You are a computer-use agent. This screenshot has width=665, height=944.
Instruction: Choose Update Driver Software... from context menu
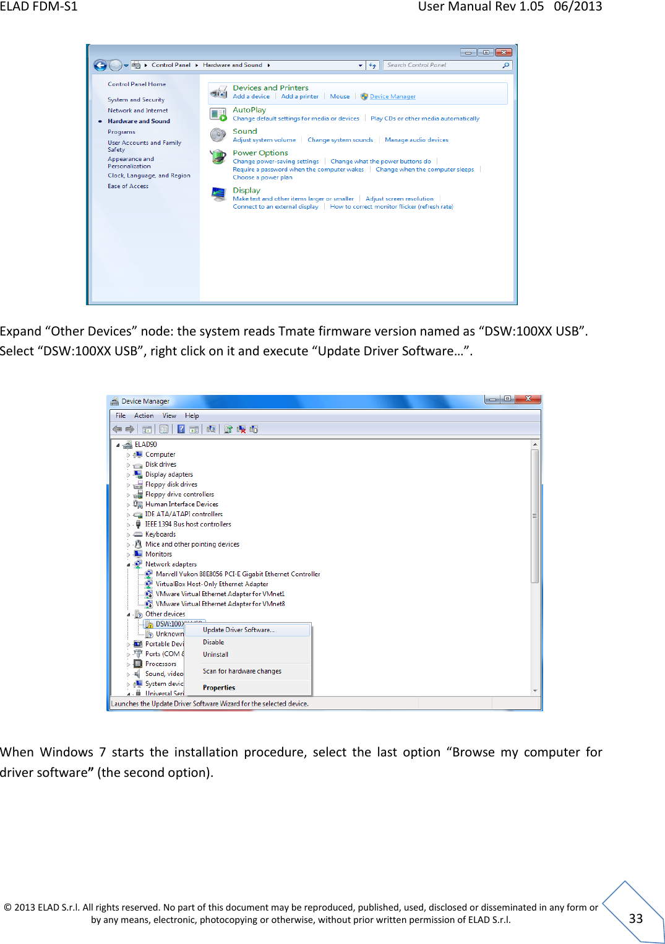pyautogui.click(x=248, y=630)
